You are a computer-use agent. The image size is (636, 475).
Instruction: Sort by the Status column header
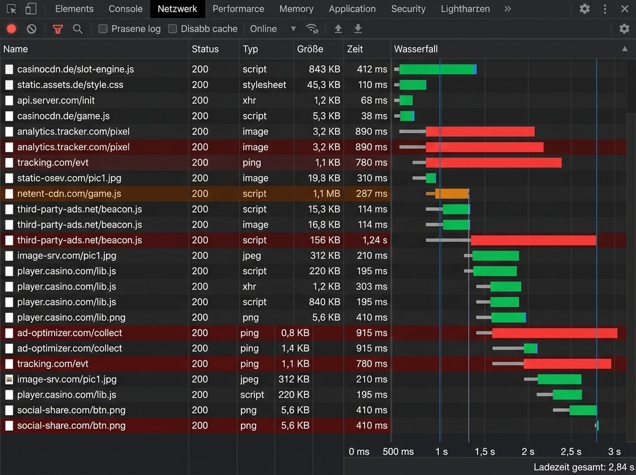point(213,49)
